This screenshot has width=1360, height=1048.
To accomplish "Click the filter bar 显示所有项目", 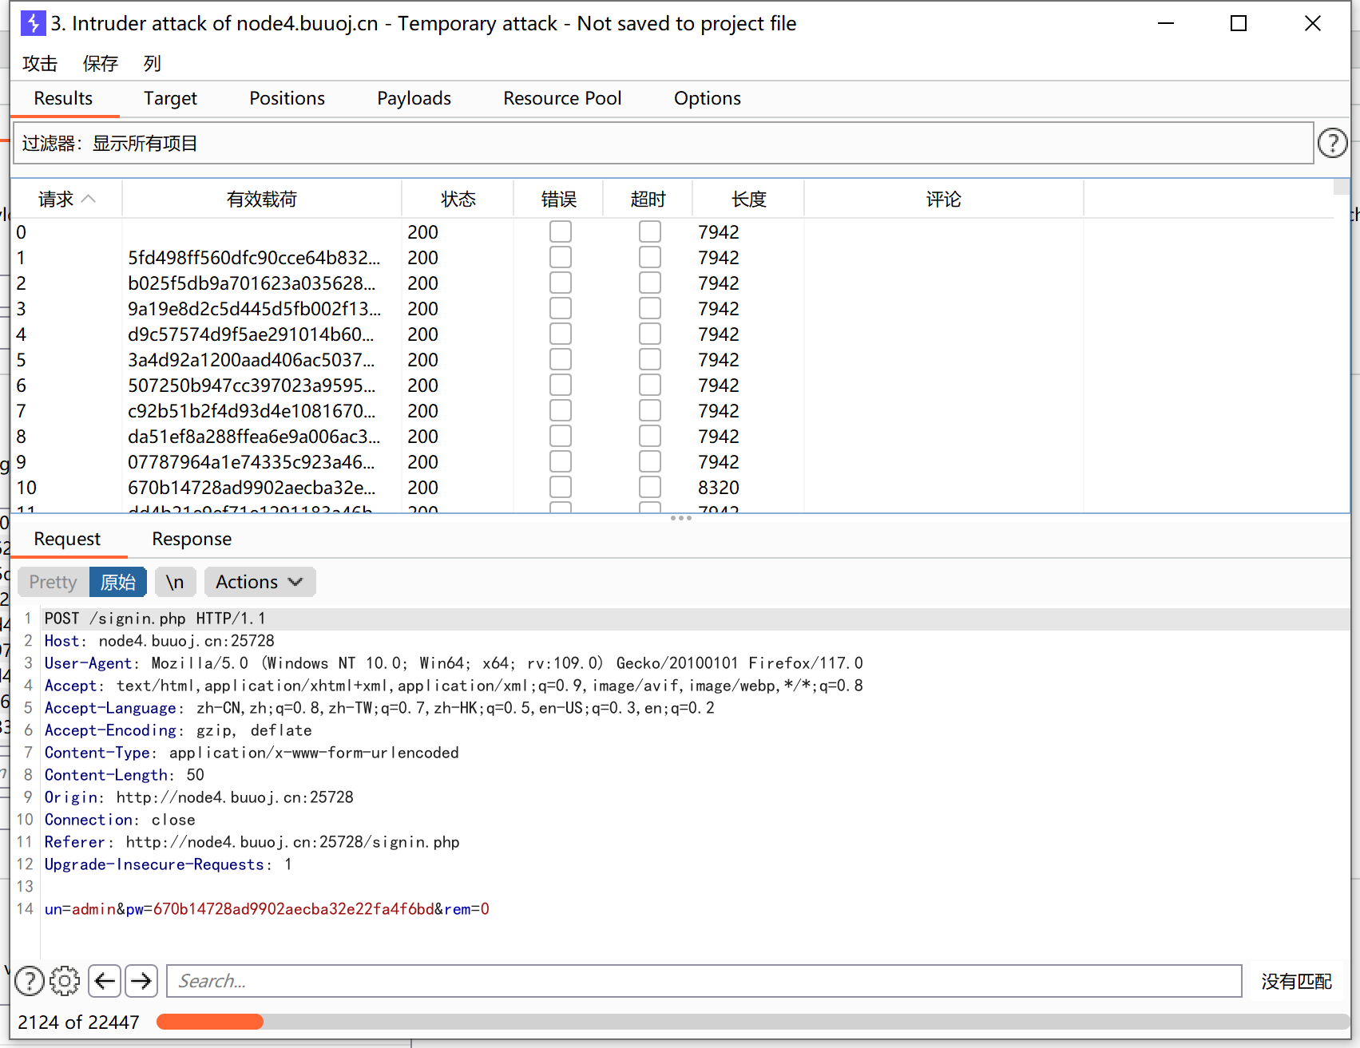I will 664,143.
